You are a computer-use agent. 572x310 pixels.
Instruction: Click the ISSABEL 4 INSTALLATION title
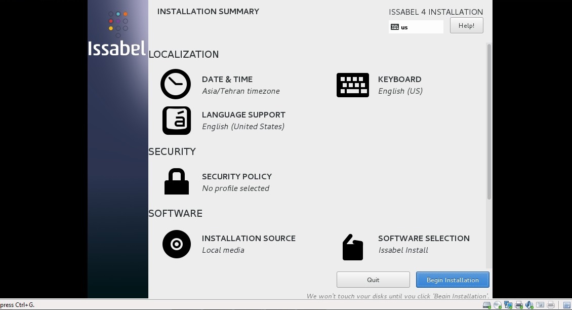pyautogui.click(x=436, y=12)
